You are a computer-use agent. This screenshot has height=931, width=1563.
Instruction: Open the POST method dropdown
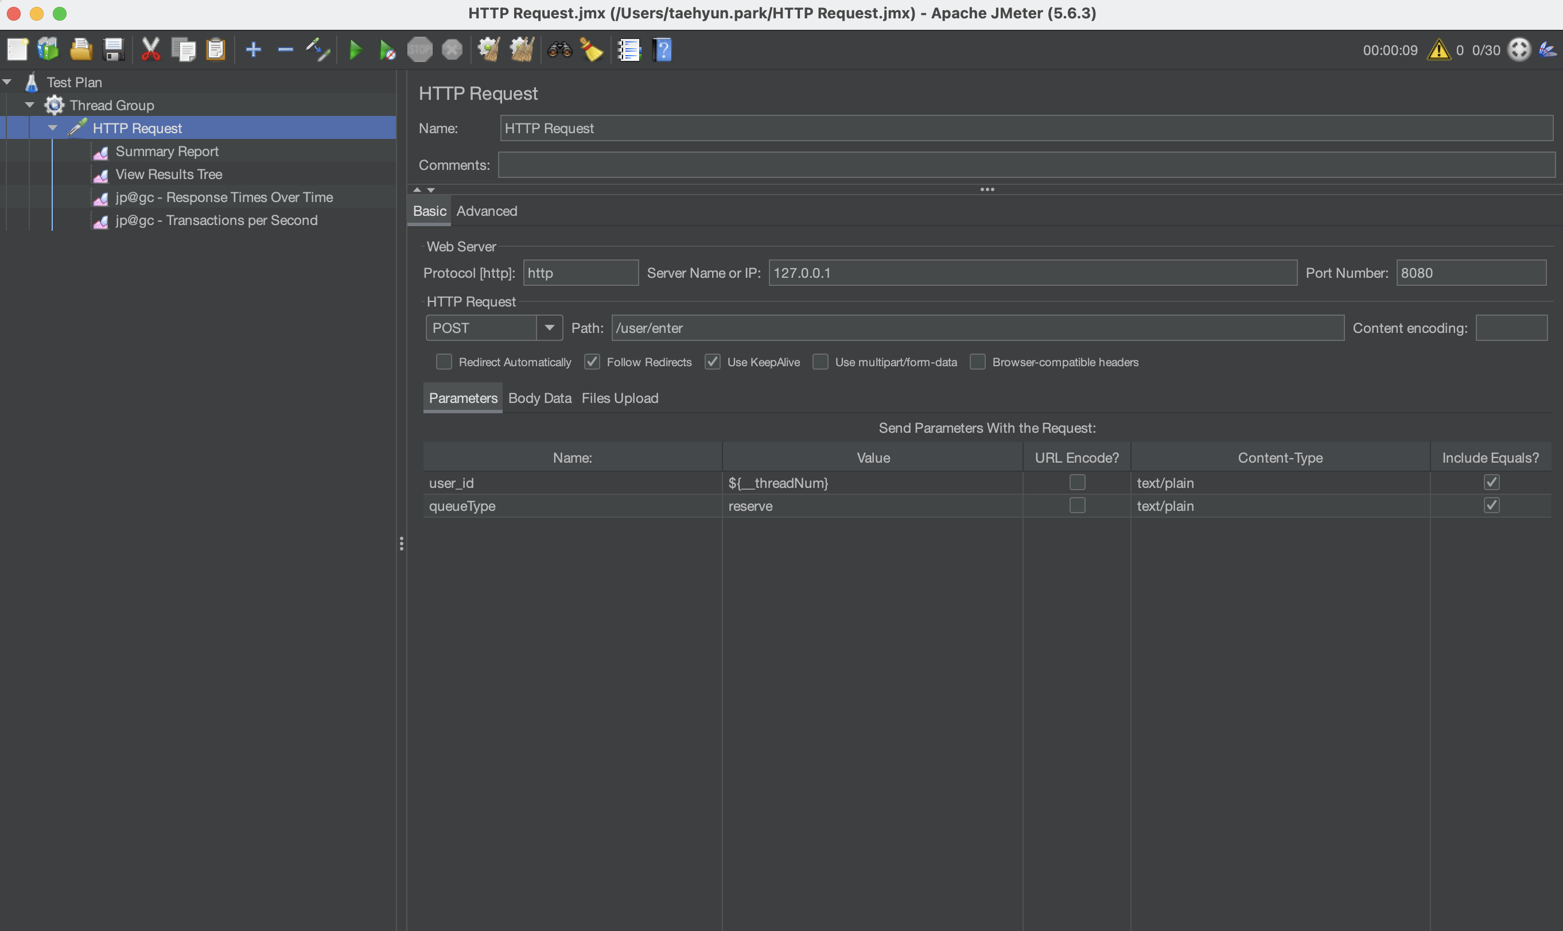pyautogui.click(x=549, y=328)
